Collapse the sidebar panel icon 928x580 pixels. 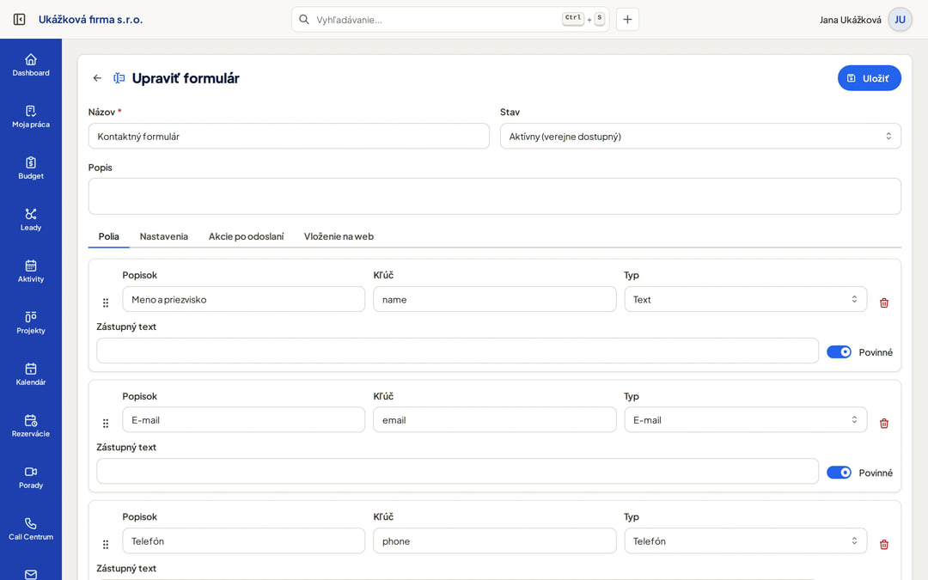pyautogui.click(x=19, y=20)
